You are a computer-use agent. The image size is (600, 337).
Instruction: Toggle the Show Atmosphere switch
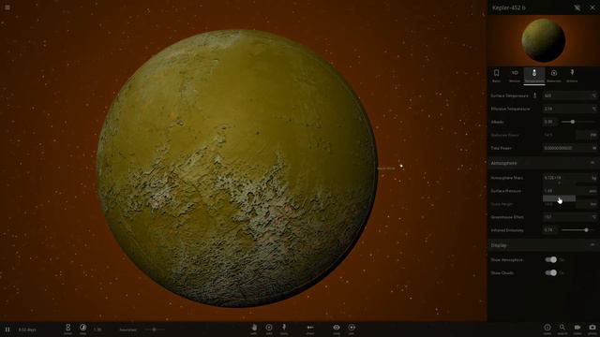click(x=551, y=260)
